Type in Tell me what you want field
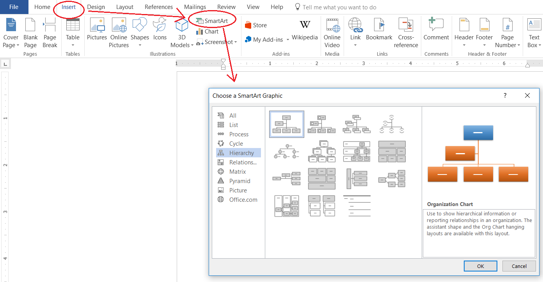Image resolution: width=543 pixels, height=282 pixels. pos(339,7)
